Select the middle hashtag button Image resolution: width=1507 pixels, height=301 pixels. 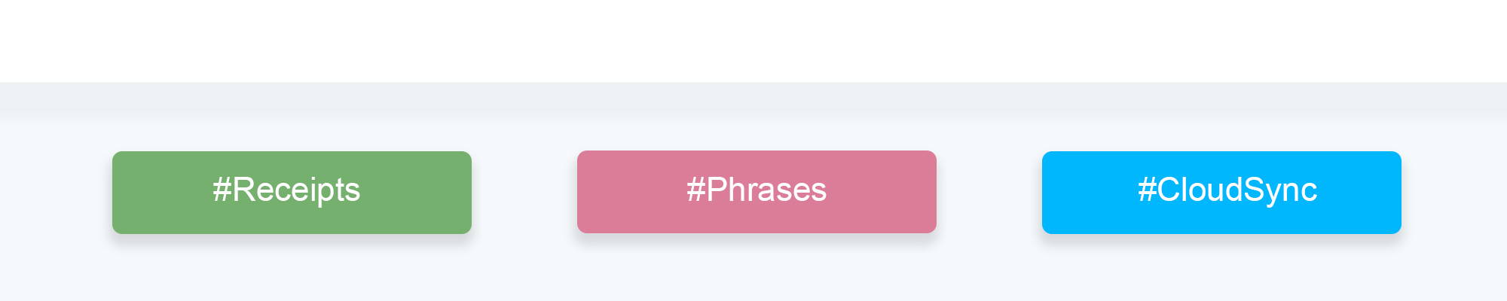(757, 192)
